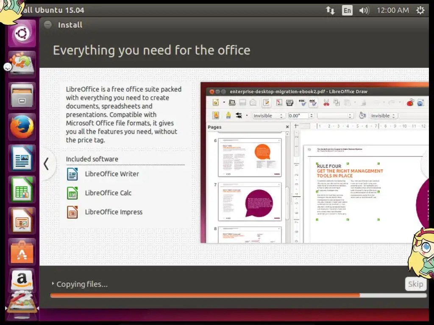Image resolution: width=434 pixels, height=325 pixels.
Task: Open the Amazon launcher icon
Action: point(22,280)
